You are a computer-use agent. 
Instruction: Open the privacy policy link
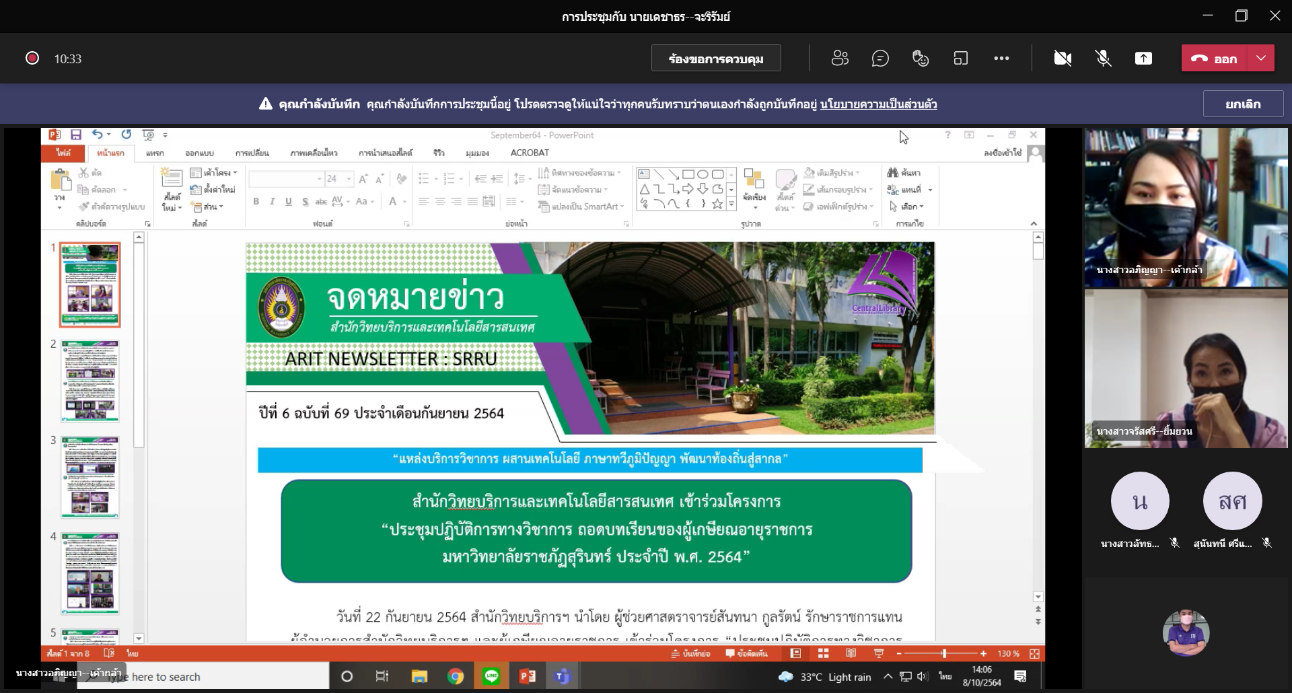(x=878, y=104)
